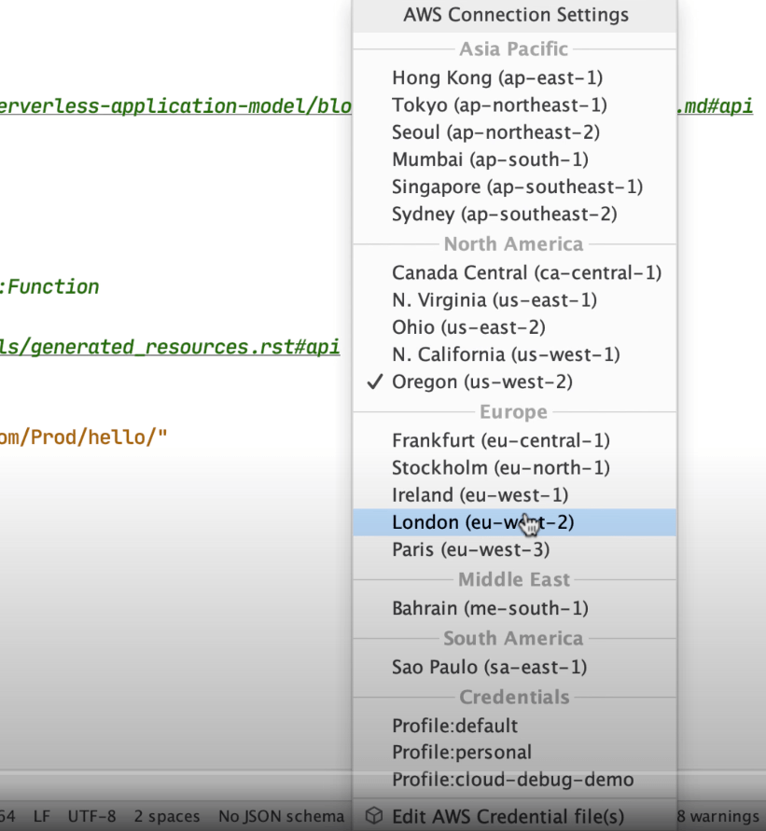
Task: Switch to Profile:personal credentials
Action: coord(461,752)
